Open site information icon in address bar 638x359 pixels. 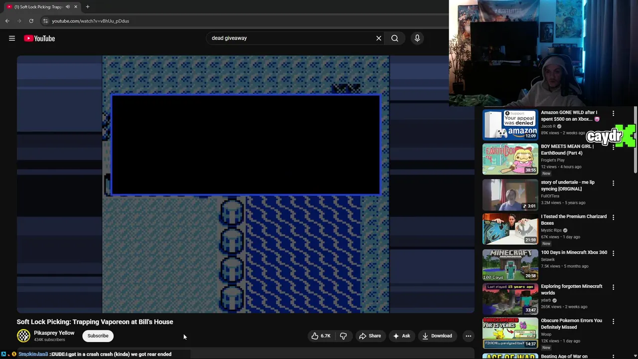coord(45,21)
